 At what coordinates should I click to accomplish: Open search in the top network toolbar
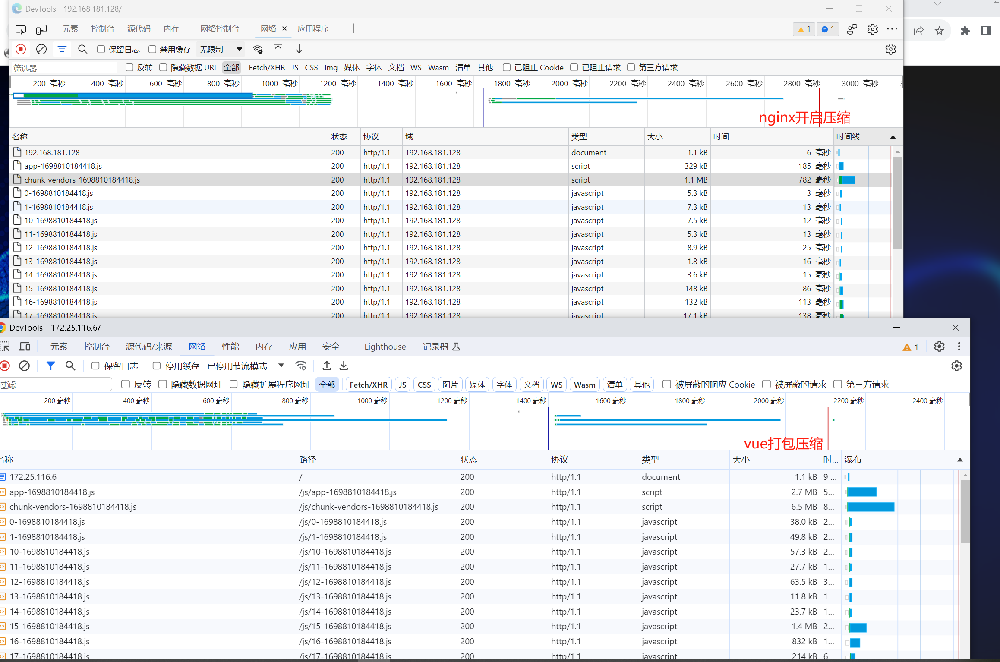(x=82, y=49)
